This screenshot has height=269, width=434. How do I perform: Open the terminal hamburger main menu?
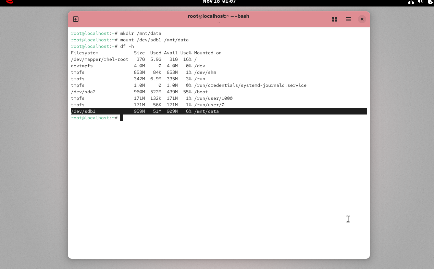348,19
